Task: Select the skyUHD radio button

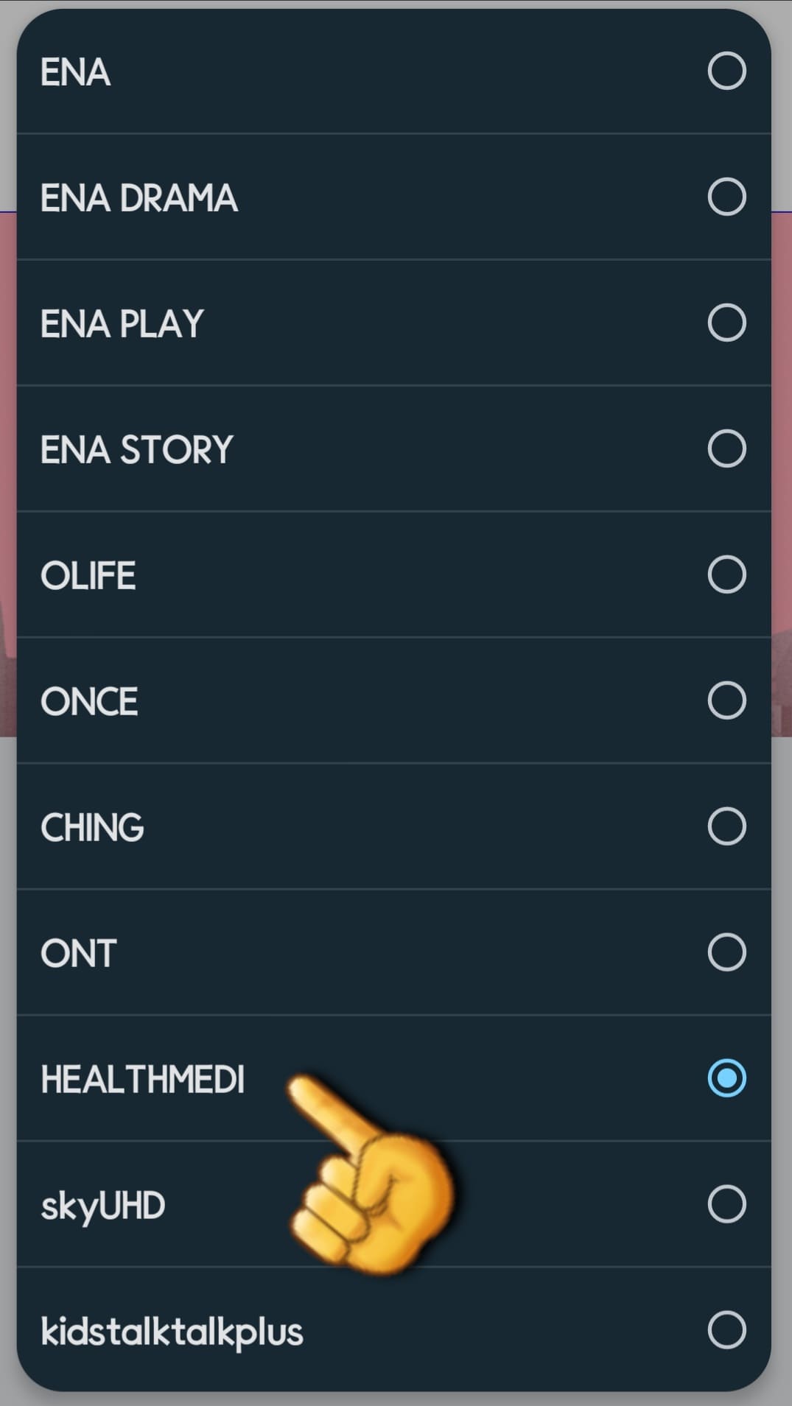Action: (x=726, y=1204)
